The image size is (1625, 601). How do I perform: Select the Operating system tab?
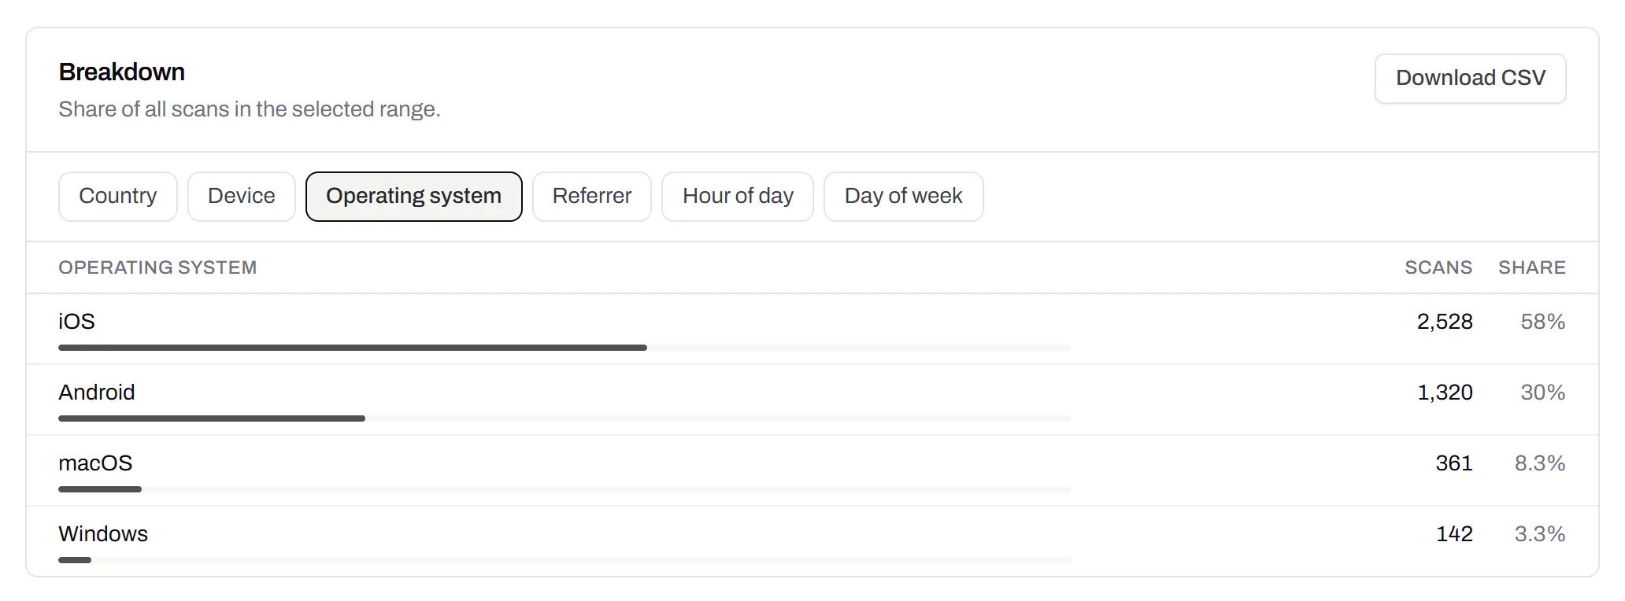tap(414, 197)
